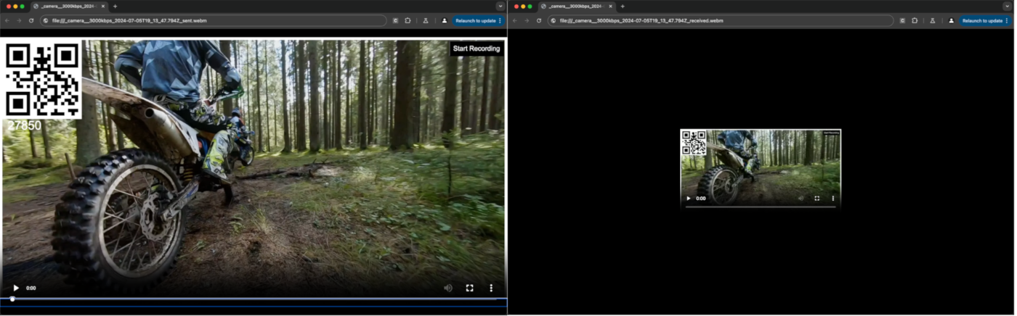Screen dimensions: 1017x316
Task: Click the 27850 frame counter text
Action: pyautogui.click(x=24, y=126)
